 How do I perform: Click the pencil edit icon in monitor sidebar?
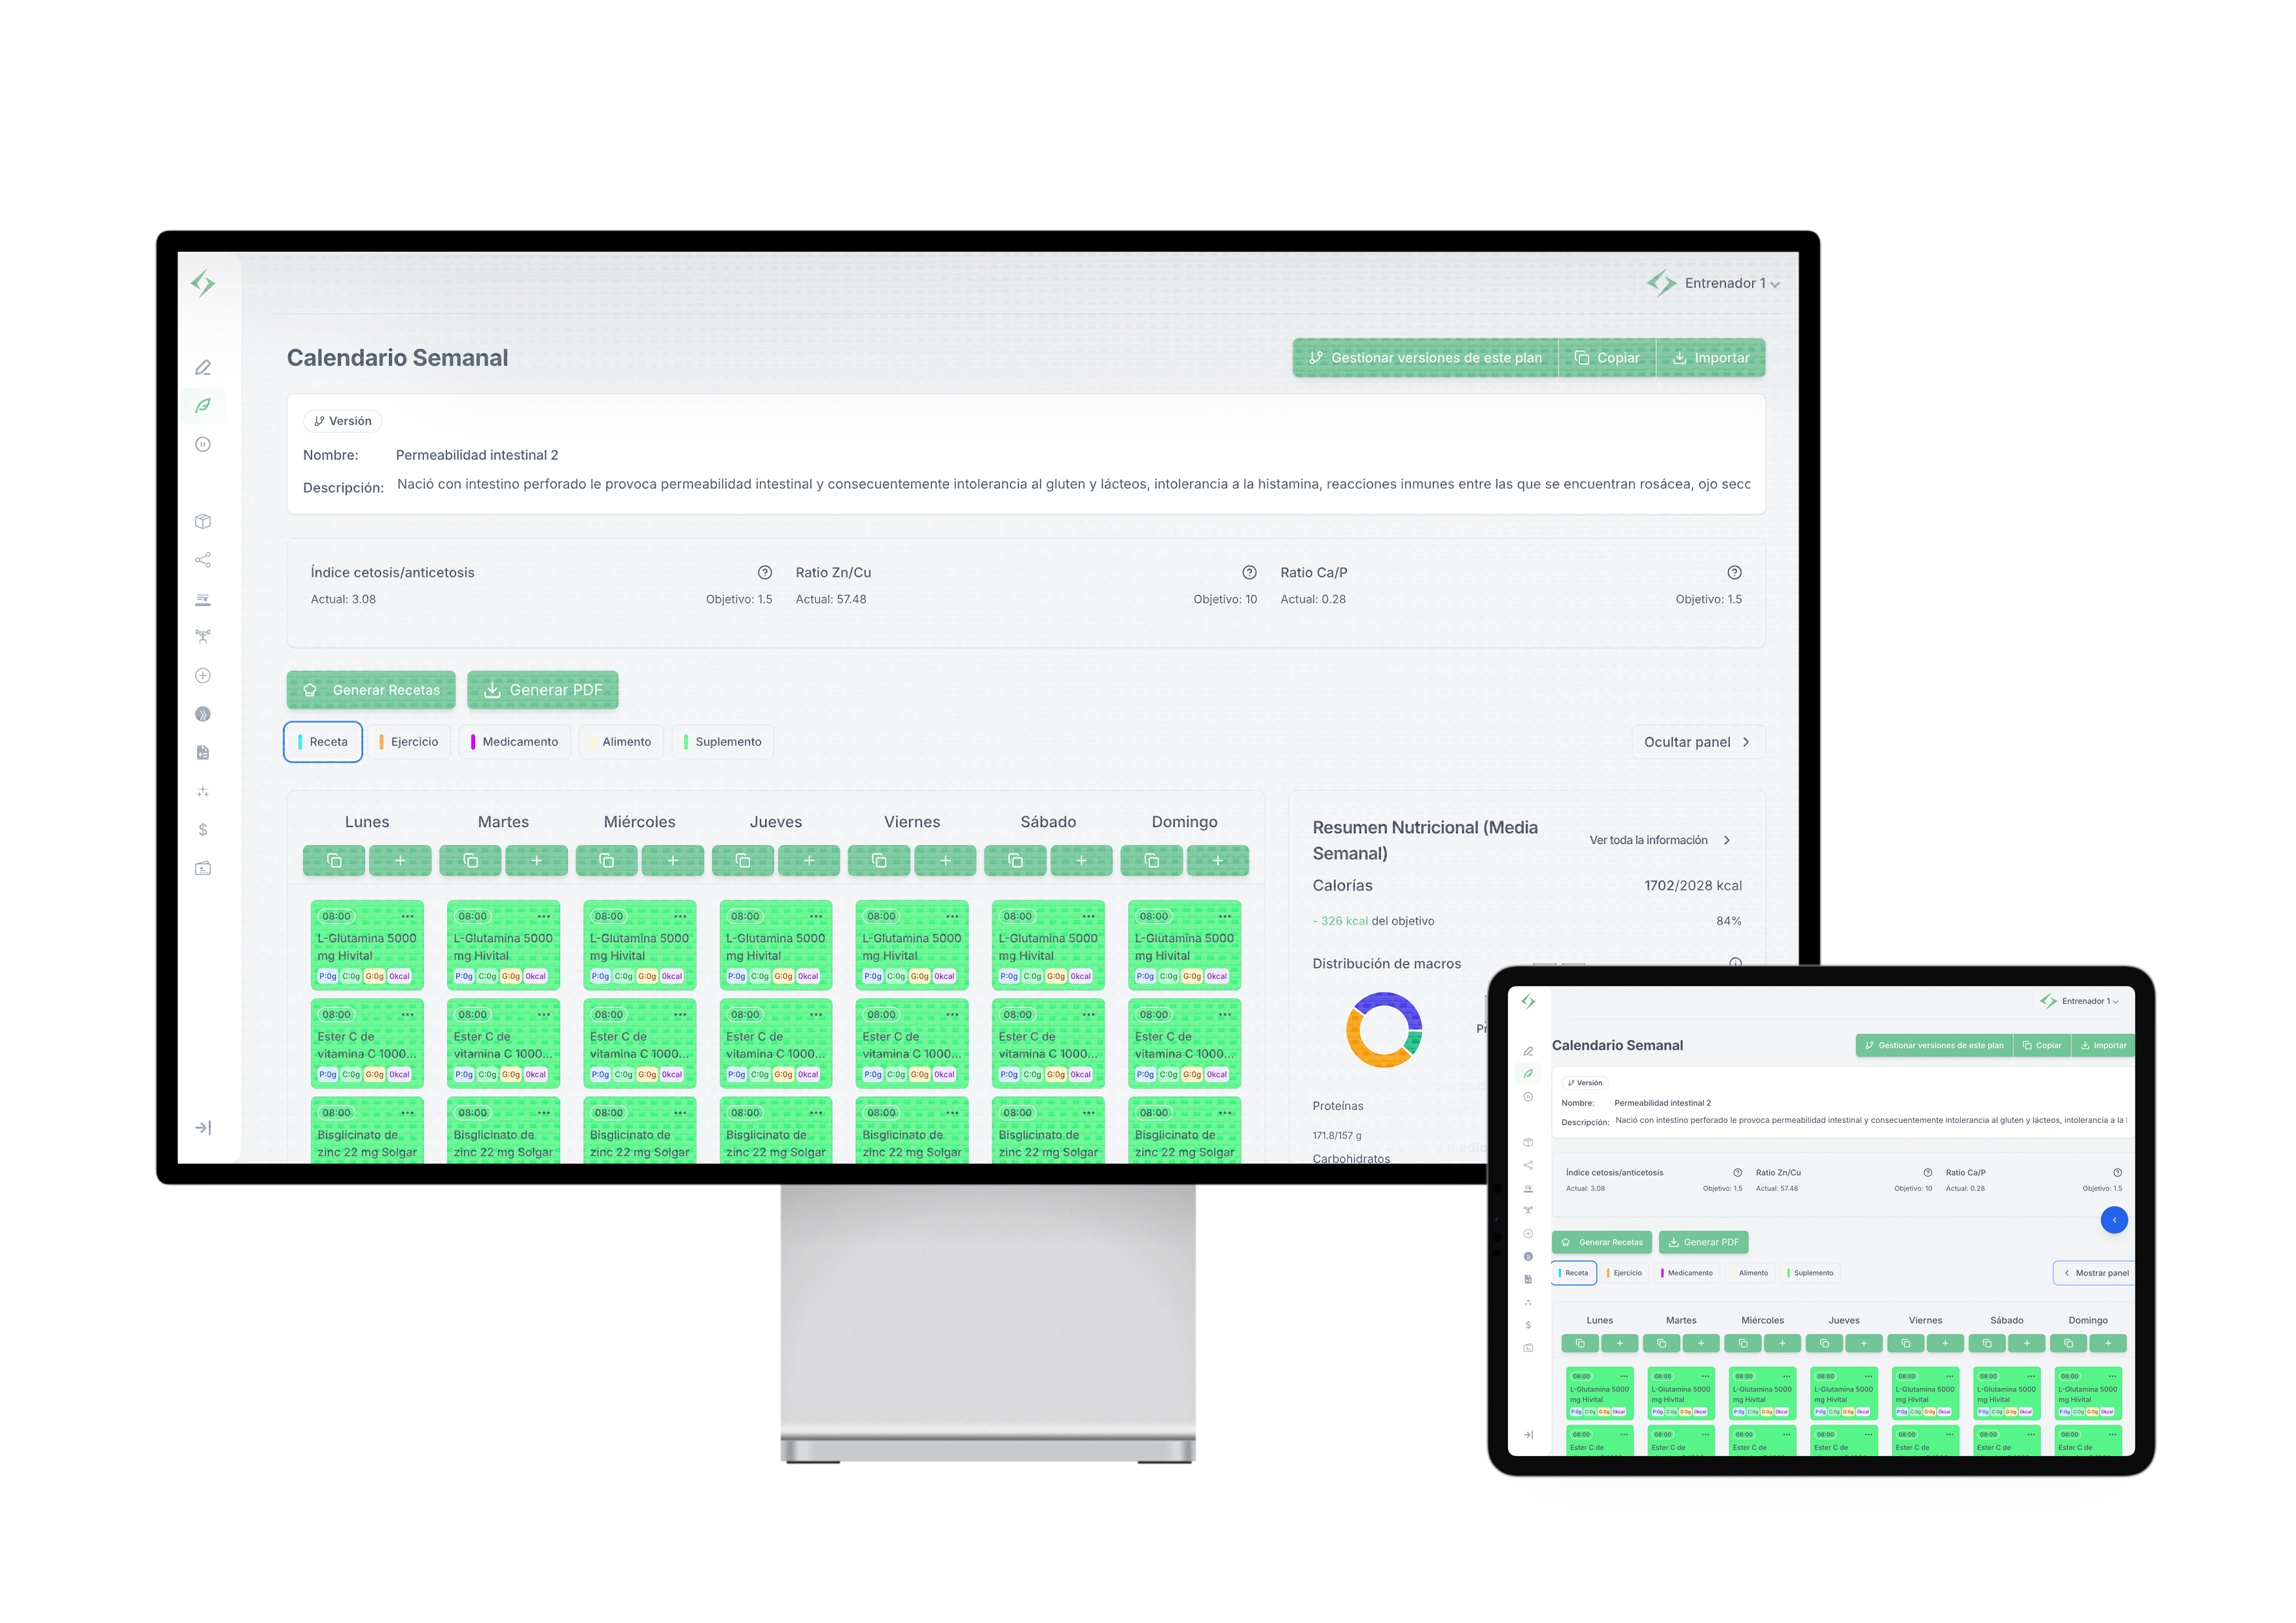coord(203,368)
